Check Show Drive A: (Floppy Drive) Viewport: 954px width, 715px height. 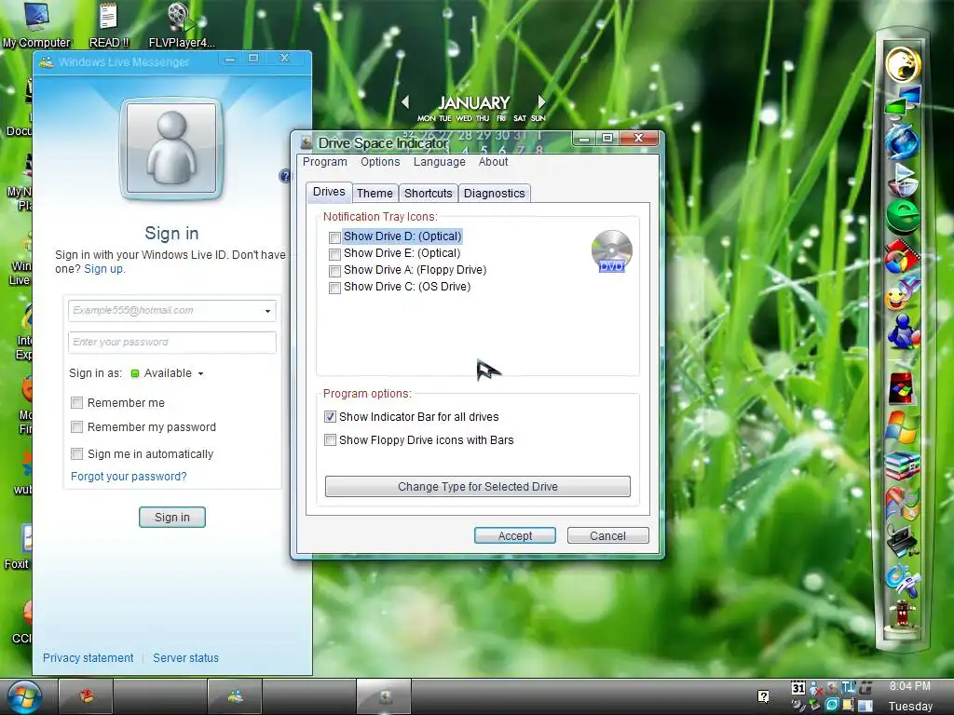click(x=334, y=271)
